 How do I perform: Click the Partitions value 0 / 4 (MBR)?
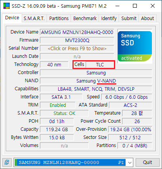135,146
